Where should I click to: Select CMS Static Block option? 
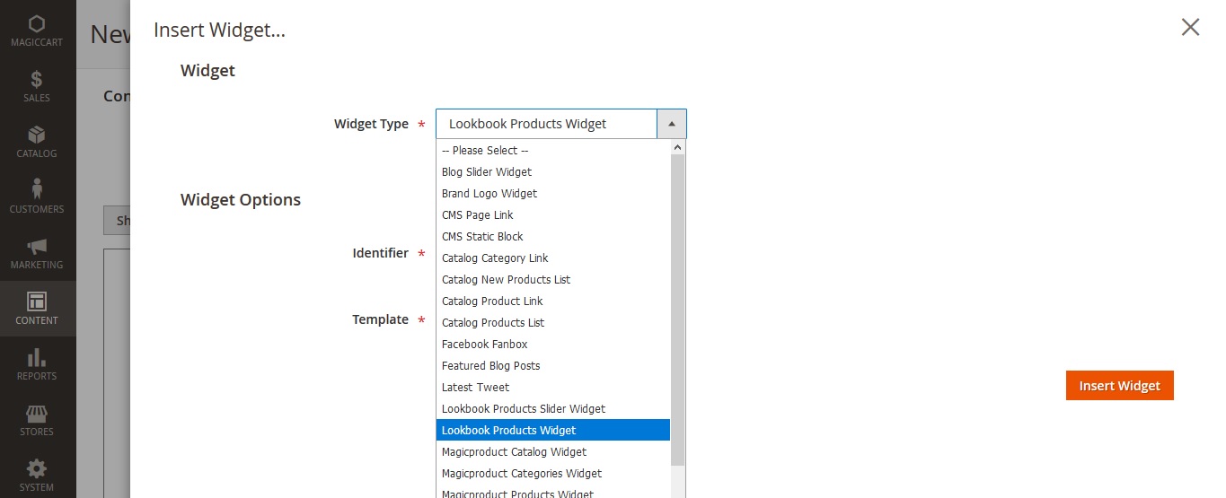482,237
